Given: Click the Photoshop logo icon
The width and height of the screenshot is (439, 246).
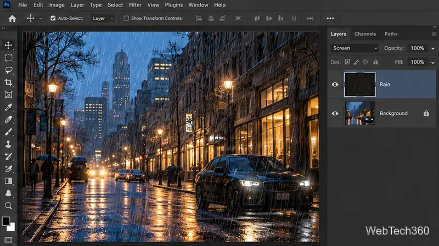Looking at the screenshot, I should click(x=7, y=5).
